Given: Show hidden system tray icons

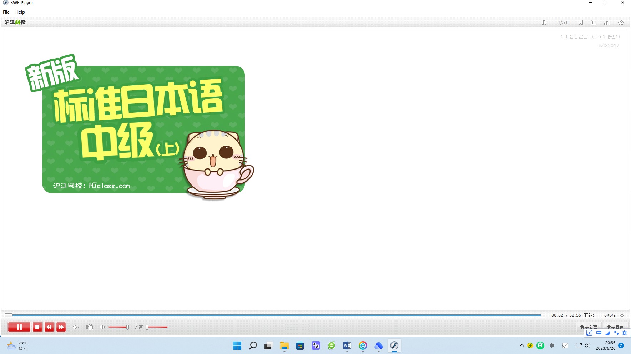Looking at the screenshot, I should [521, 345].
